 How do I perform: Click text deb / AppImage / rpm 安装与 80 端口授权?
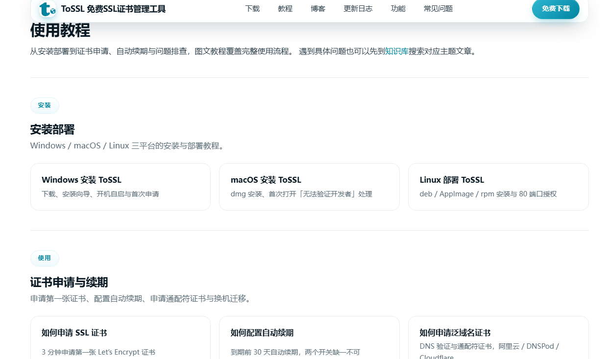489,194
